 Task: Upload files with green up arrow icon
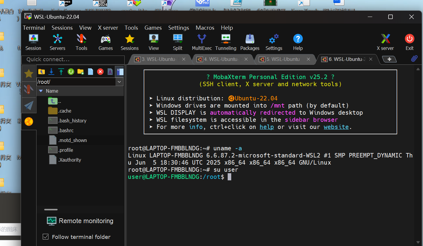point(61,72)
